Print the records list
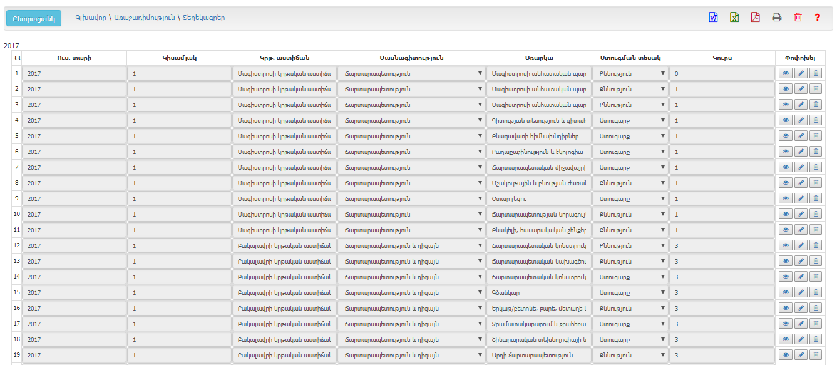Image resolution: width=837 pixels, height=365 pixels. tap(777, 18)
